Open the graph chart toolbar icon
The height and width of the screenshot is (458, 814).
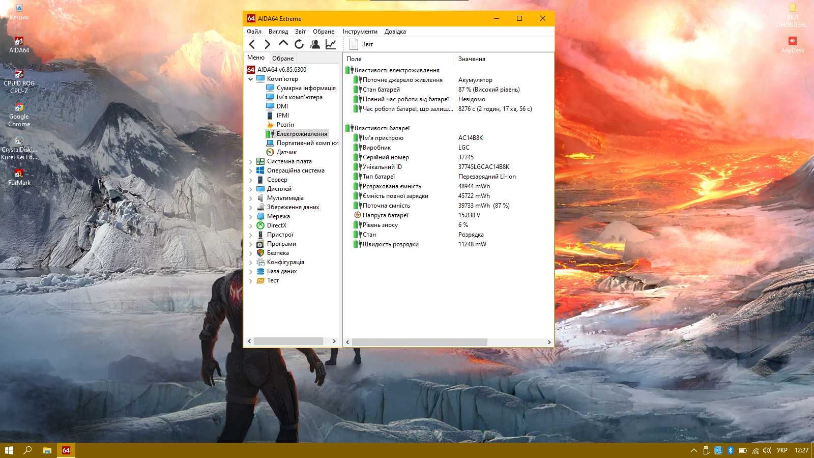click(x=331, y=44)
